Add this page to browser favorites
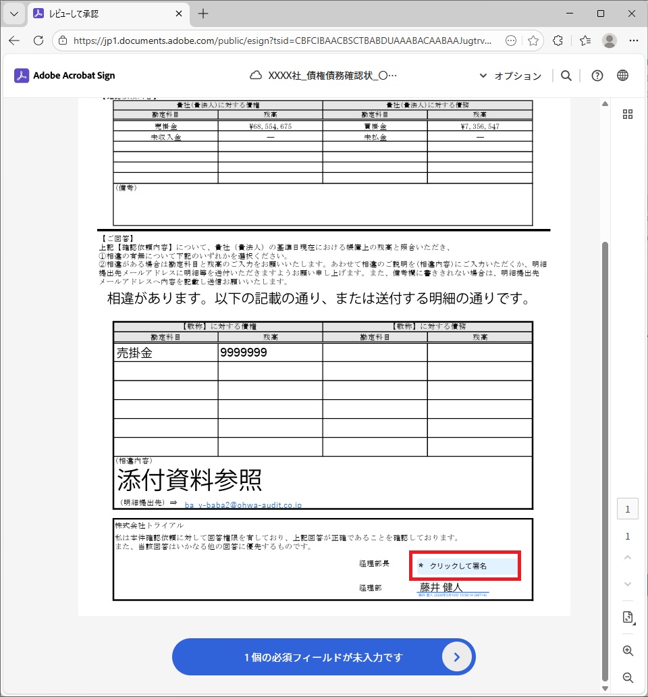Screen dimensions: 648x697 533,41
